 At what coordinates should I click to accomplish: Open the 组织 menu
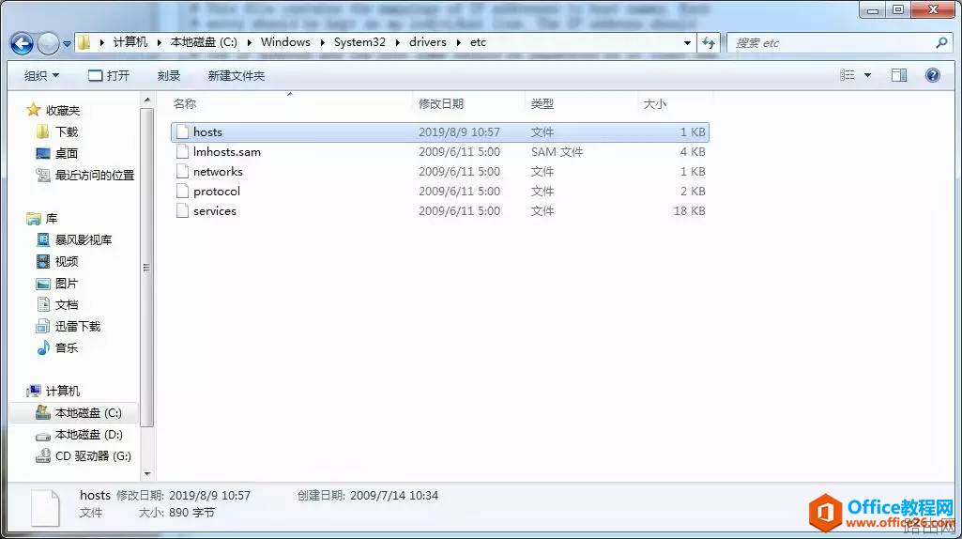(x=41, y=75)
